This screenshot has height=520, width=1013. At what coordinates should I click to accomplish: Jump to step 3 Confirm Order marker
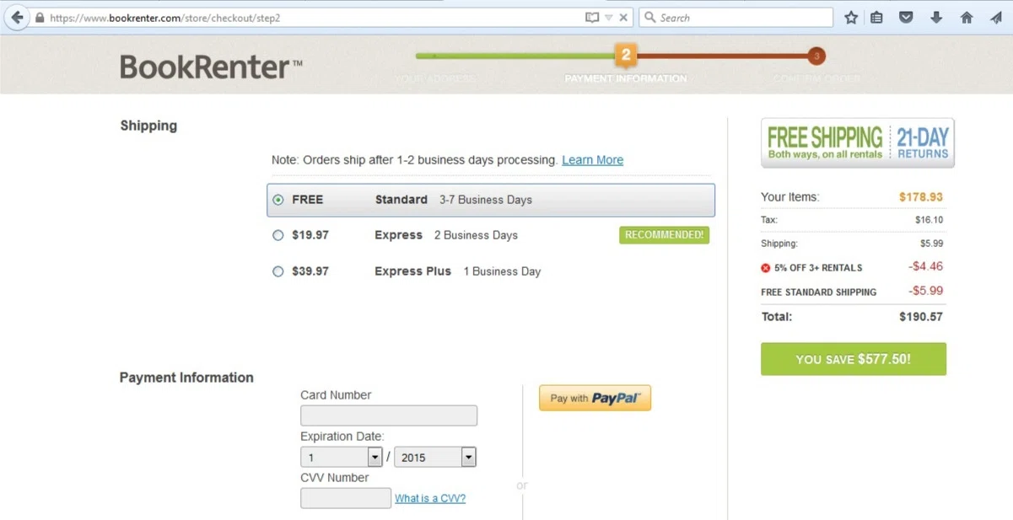[816, 56]
